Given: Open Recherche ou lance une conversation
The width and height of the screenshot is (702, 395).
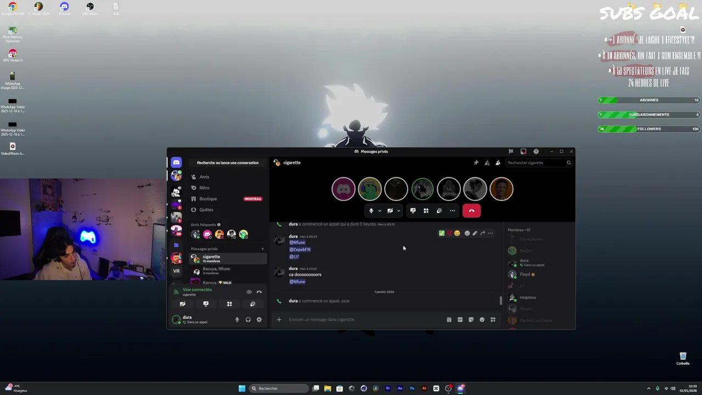Looking at the screenshot, I should tap(228, 162).
